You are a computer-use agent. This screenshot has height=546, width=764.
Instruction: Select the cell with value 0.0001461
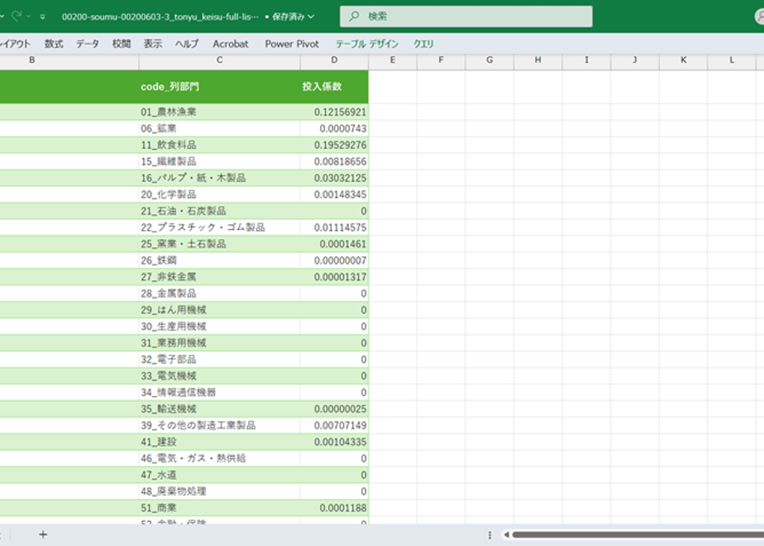click(x=334, y=244)
